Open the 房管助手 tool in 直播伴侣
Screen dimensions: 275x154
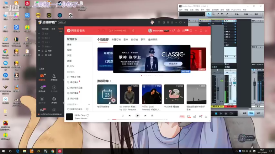pyautogui.click(x=54, y=77)
